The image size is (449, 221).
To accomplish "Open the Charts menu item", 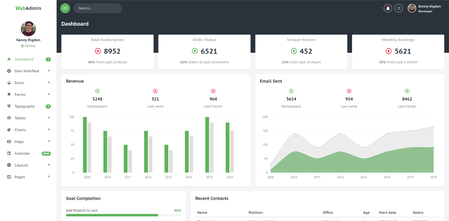I will [28, 130].
